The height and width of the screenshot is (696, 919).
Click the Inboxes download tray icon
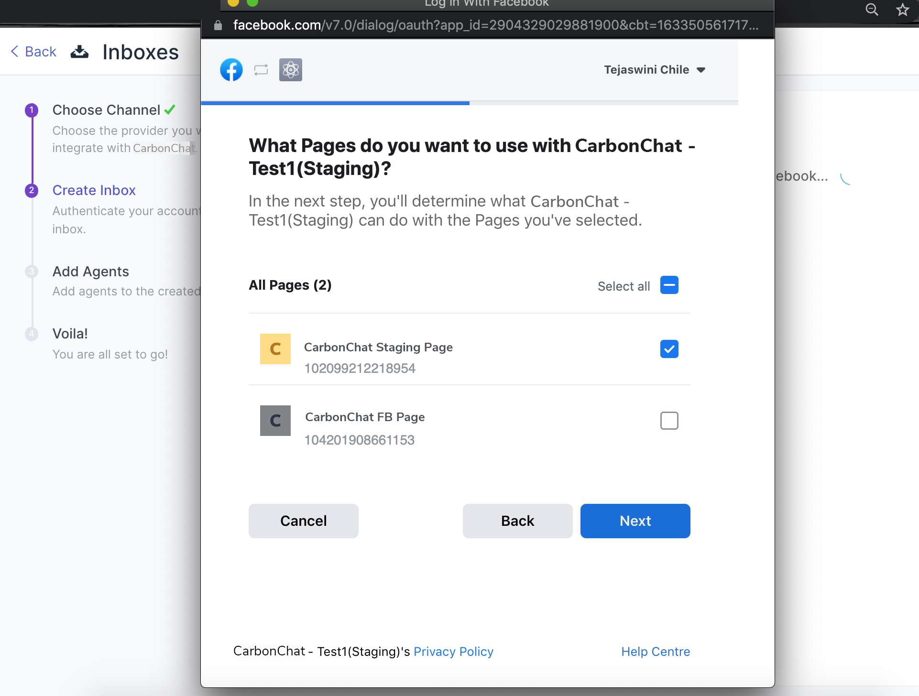coord(79,52)
